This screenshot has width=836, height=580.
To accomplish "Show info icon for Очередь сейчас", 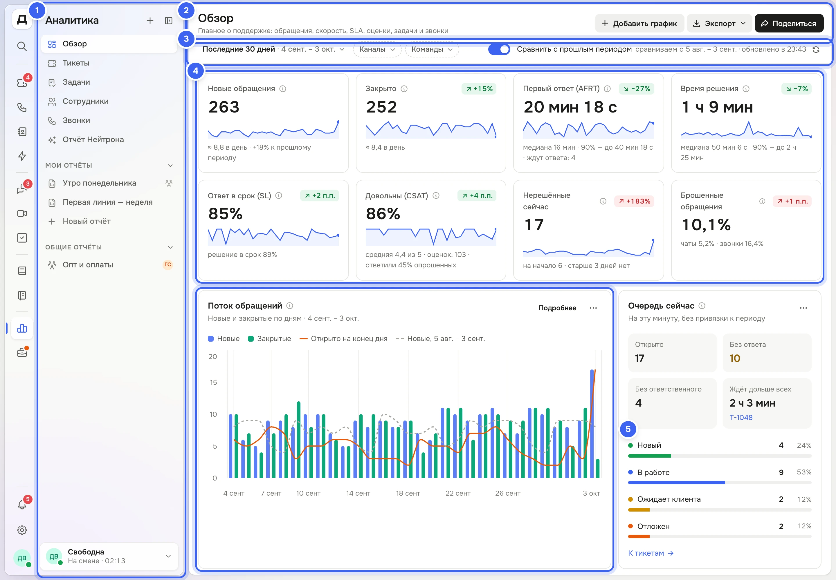I will pyautogui.click(x=702, y=306).
